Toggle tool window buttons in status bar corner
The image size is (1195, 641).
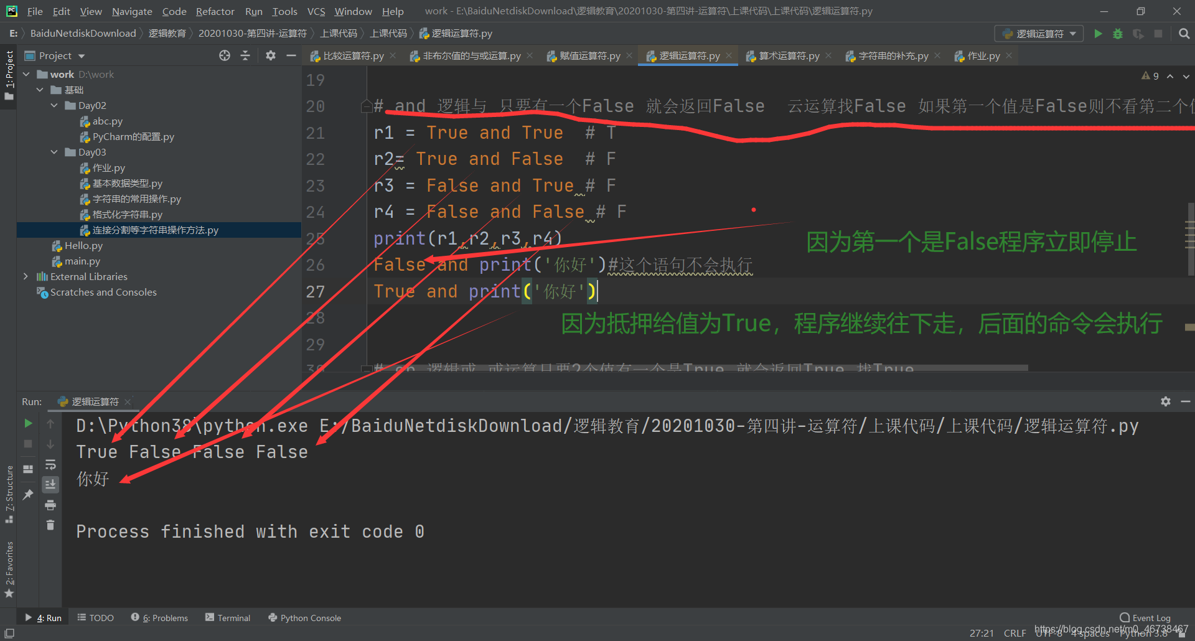(x=9, y=633)
